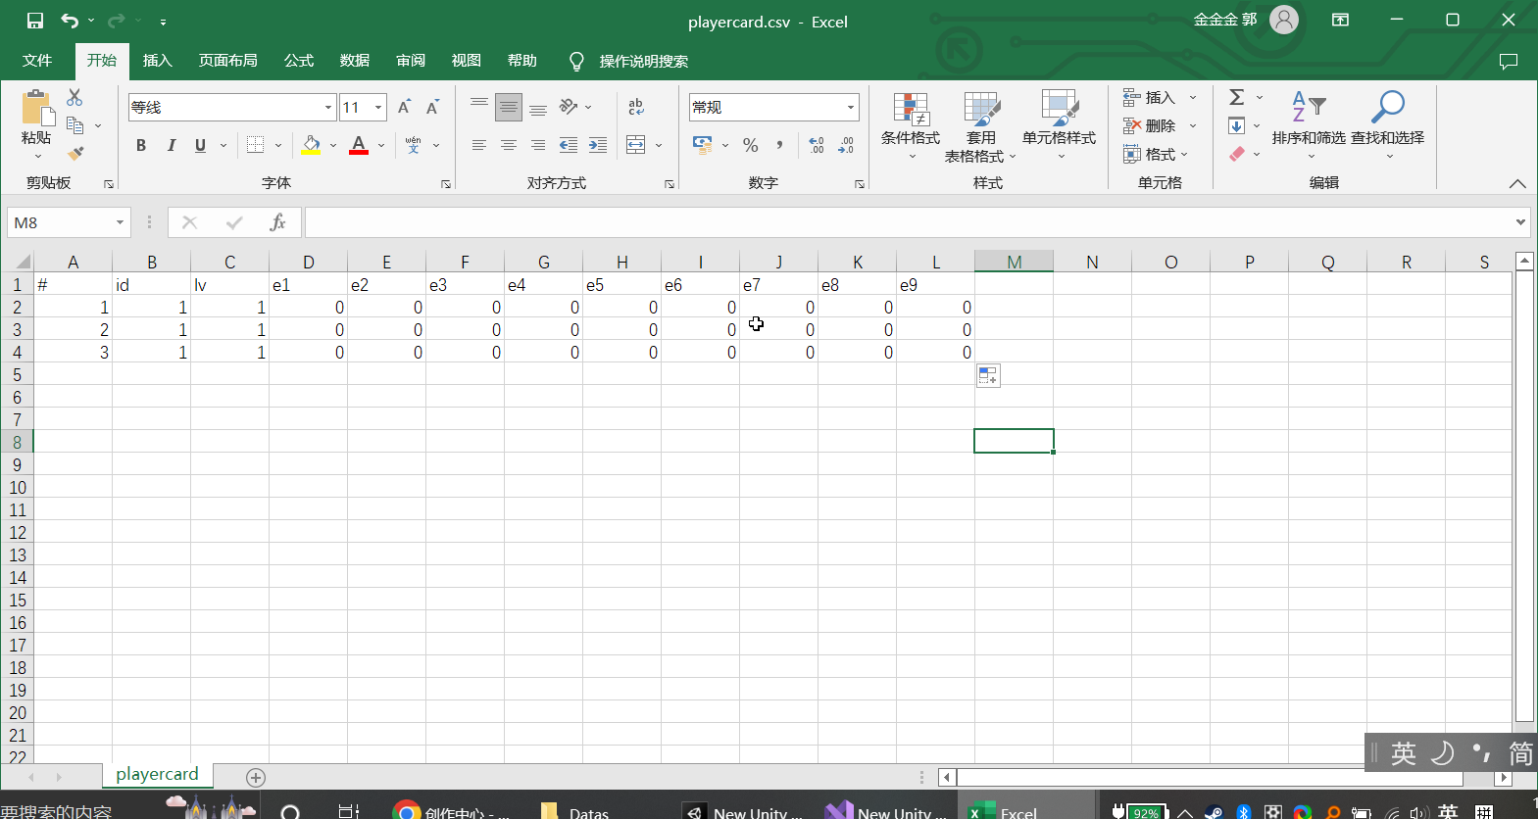Click the AutoSum sigma icon
This screenshot has width=1538, height=819.
[x=1237, y=97]
